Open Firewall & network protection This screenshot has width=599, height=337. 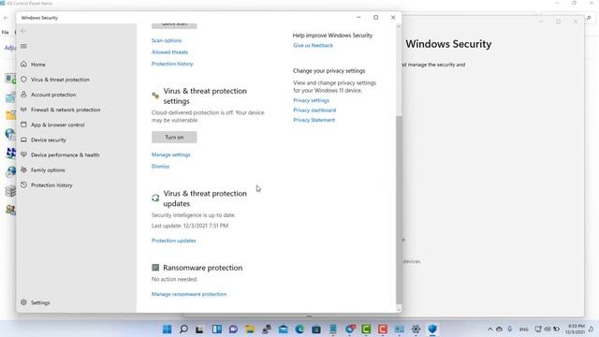(x=66, y=110)
